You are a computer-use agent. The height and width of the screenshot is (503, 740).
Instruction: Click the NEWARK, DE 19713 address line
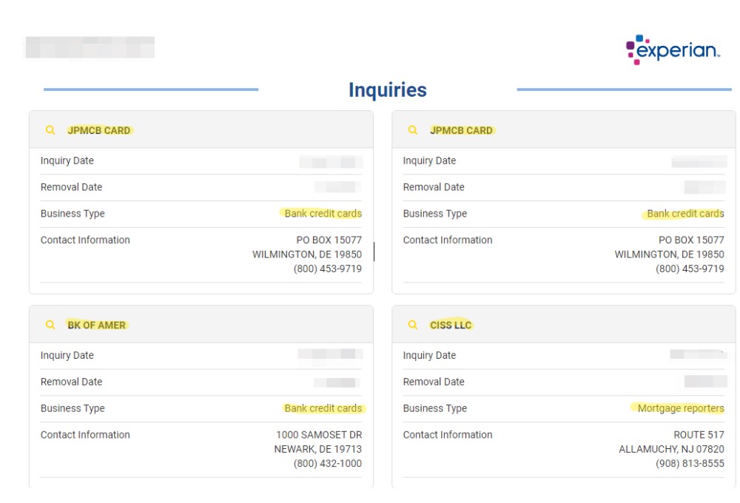pyautogui.click(x=318, y=449)
